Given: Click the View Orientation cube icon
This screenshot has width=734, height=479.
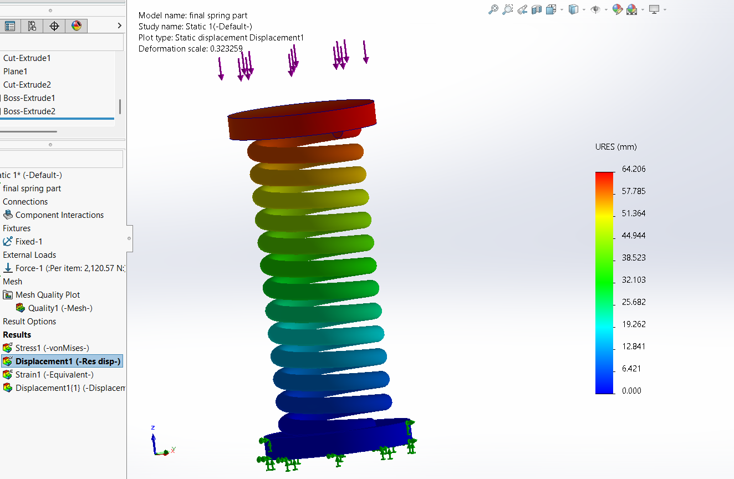Looking at the screenshot, I should pos(551,9).
